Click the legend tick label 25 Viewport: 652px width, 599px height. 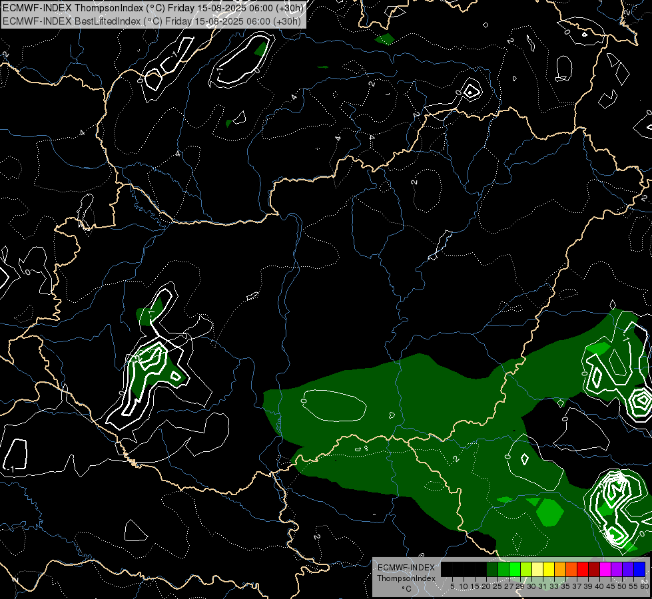tap(497, 586)
